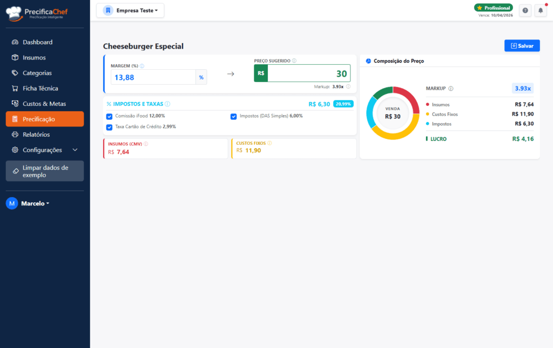Open Custos & Metas in sidebar
This screenshot has width=553, height=348.
point(45,104)
